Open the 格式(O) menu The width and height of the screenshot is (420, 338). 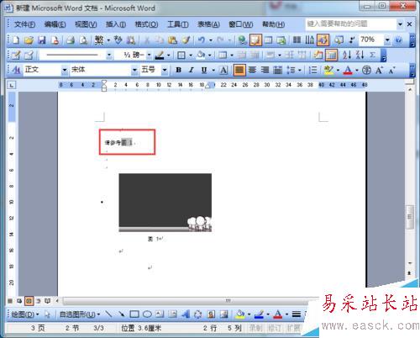pos(146,24)
